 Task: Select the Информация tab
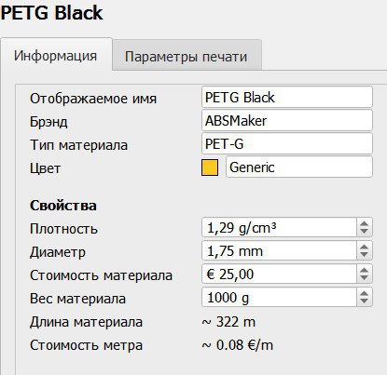coord(56,55)
